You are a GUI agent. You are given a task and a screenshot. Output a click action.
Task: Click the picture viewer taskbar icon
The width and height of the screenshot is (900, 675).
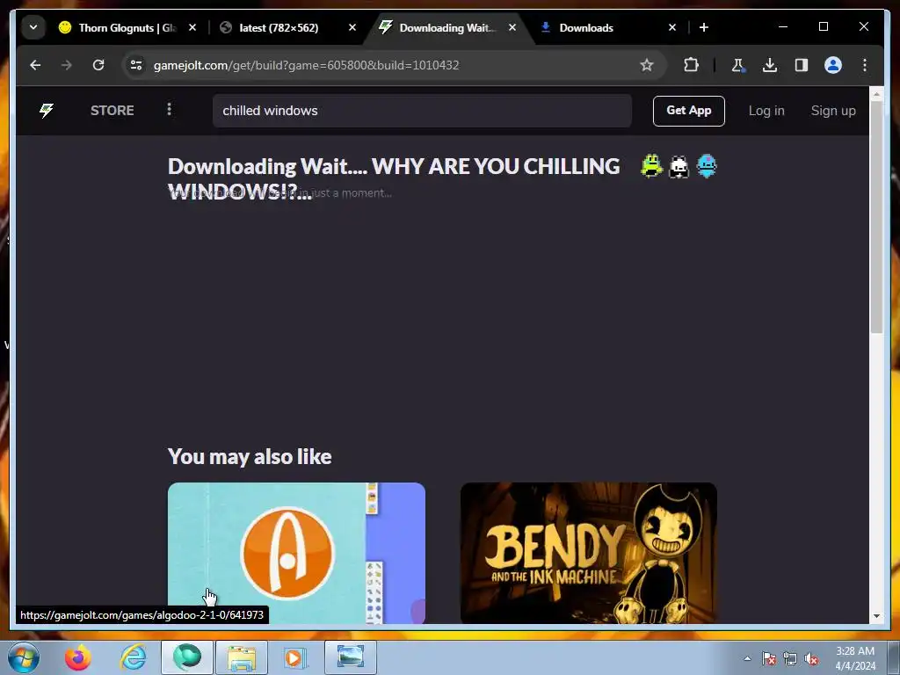(350, 657)
